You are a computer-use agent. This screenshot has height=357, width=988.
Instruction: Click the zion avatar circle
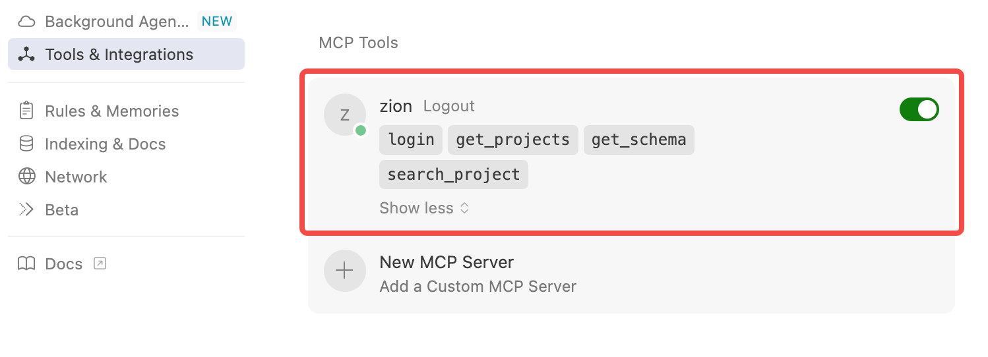coord(345,115)
